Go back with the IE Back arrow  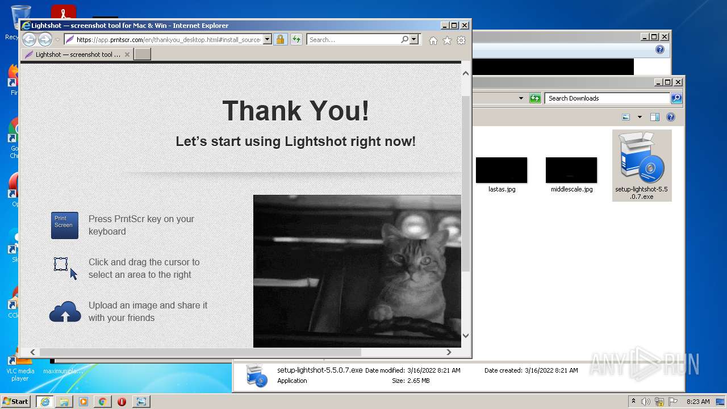(29, 40)
